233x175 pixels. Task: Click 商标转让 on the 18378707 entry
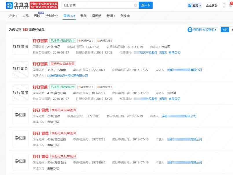coord(86,87)
